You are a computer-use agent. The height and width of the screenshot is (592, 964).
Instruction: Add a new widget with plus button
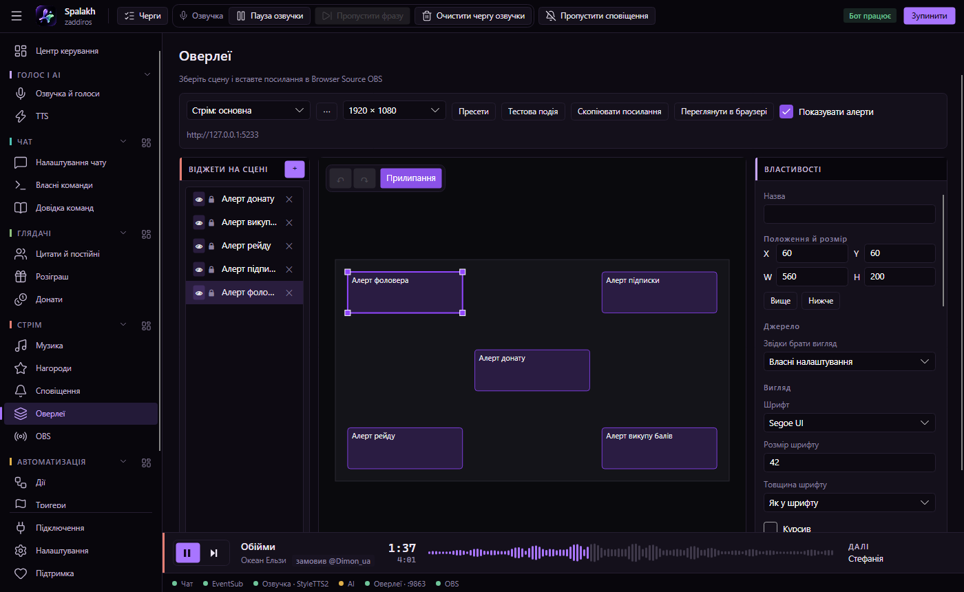(295, 169)
